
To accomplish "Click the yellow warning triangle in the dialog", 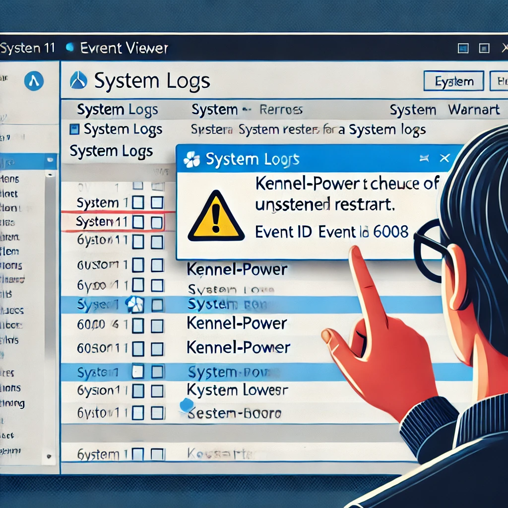I will [x=216, y=216].
